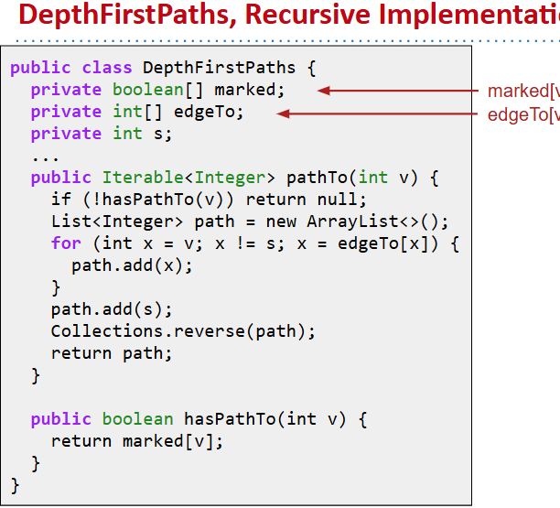Click the red marked[v annotation text
Screen dimensions: 560x508
coord(522,91)
